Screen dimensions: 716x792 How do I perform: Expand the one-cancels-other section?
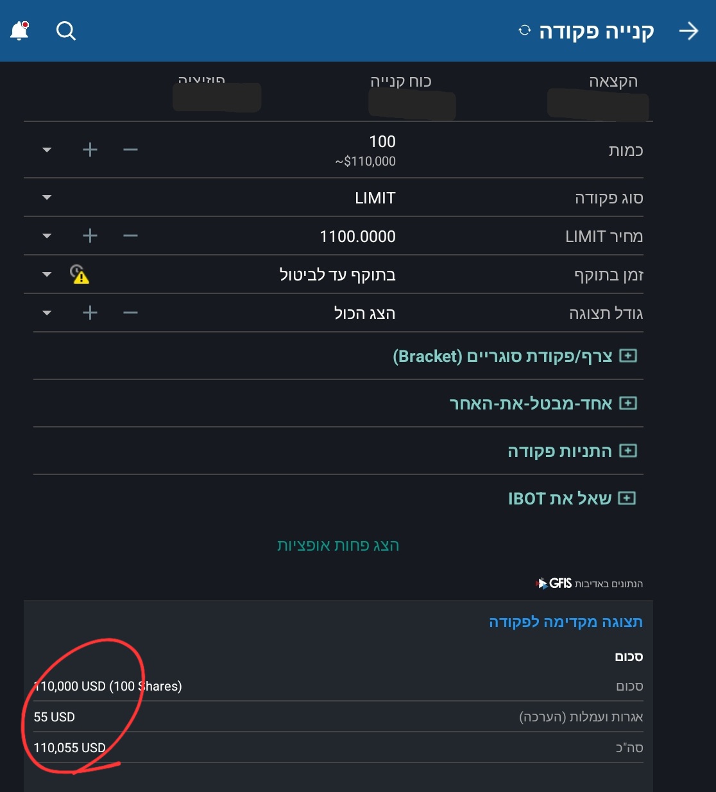(627, 404)
